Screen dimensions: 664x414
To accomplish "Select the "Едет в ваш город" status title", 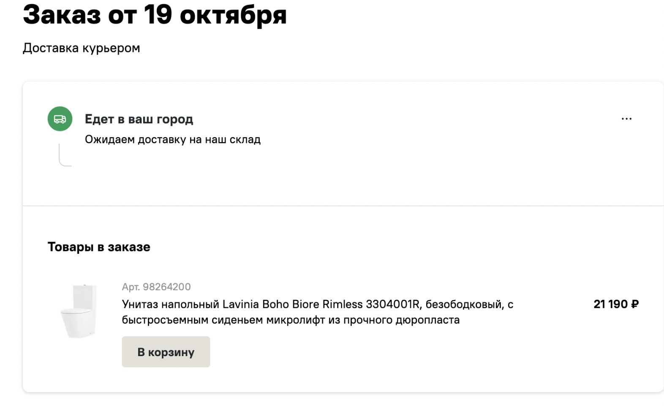I will tap(139, 119).
